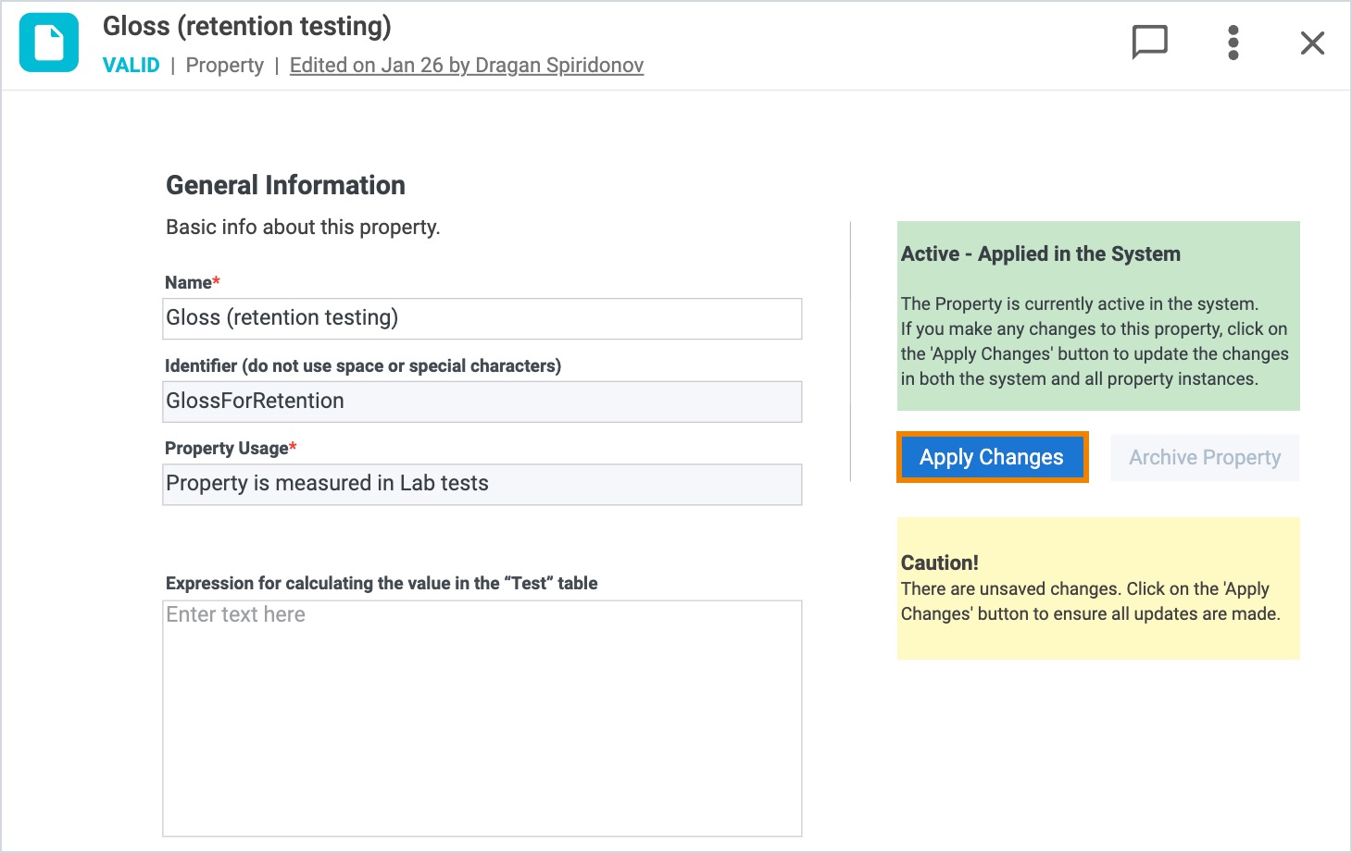Close the property dialog with X
The image size is (1352, 853).
1312,43
